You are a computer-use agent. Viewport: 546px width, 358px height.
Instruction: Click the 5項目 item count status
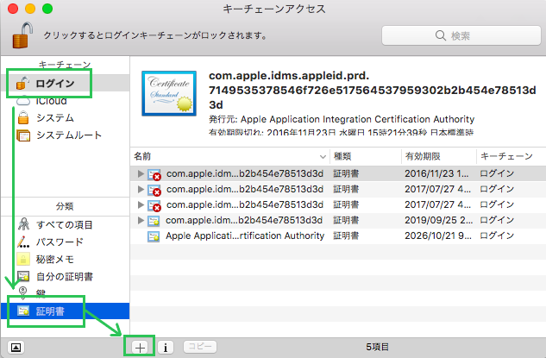(377, 347)
